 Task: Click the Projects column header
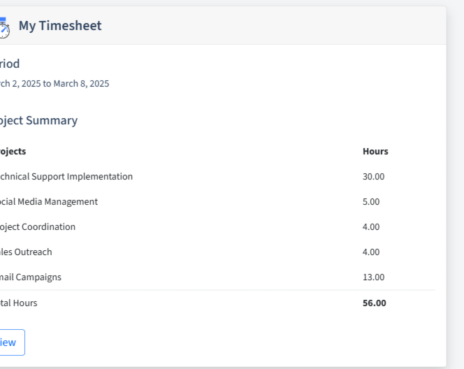click(x=13, y=151)
